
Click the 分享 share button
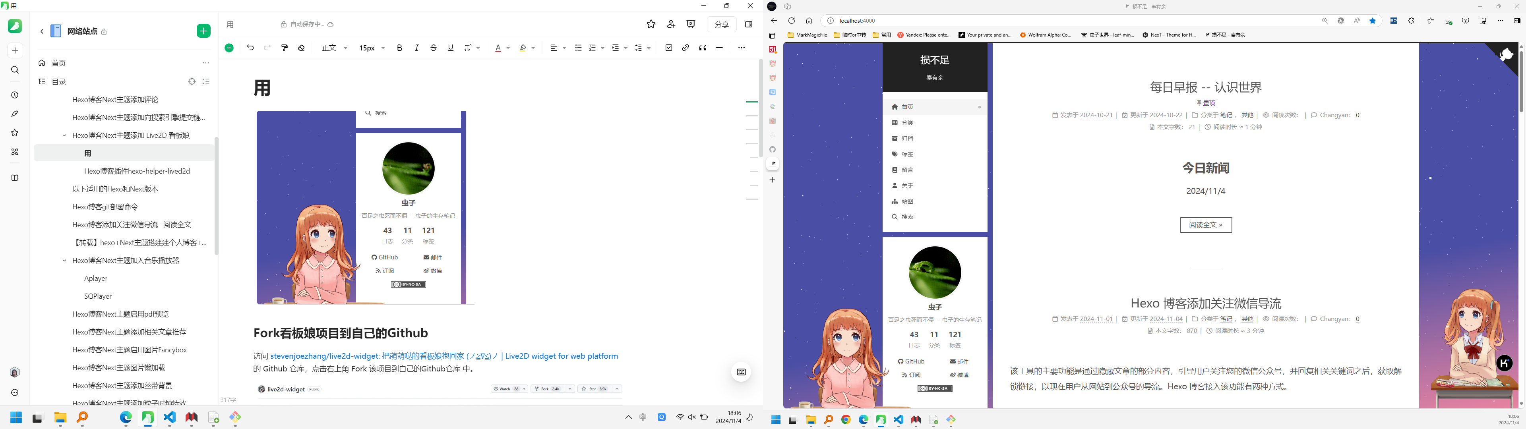pyautogui.click(x=722, y=24)
